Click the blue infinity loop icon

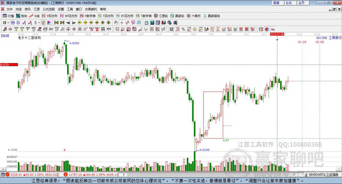(273, 29)
